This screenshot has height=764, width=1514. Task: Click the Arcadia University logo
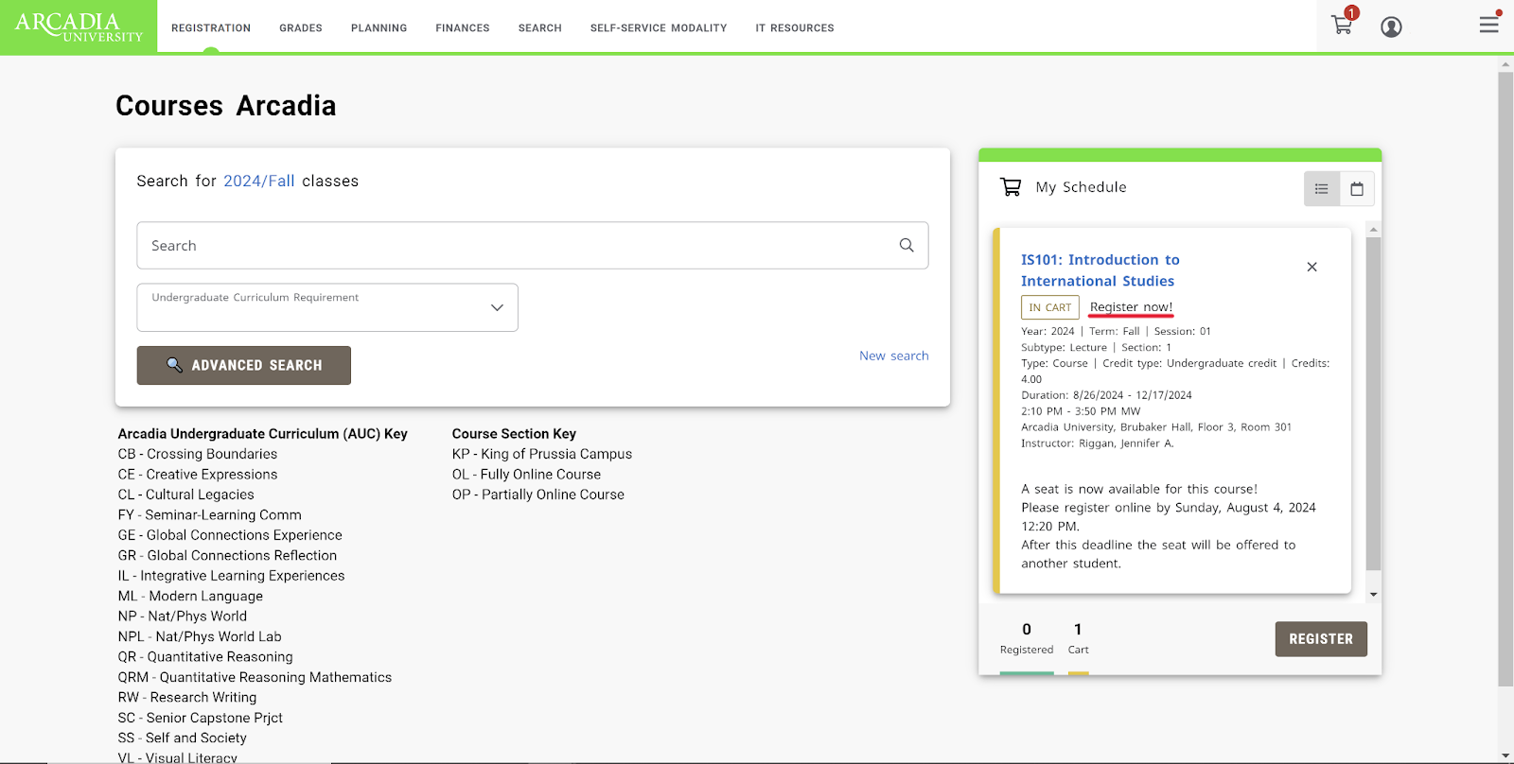tap(79, 26)
